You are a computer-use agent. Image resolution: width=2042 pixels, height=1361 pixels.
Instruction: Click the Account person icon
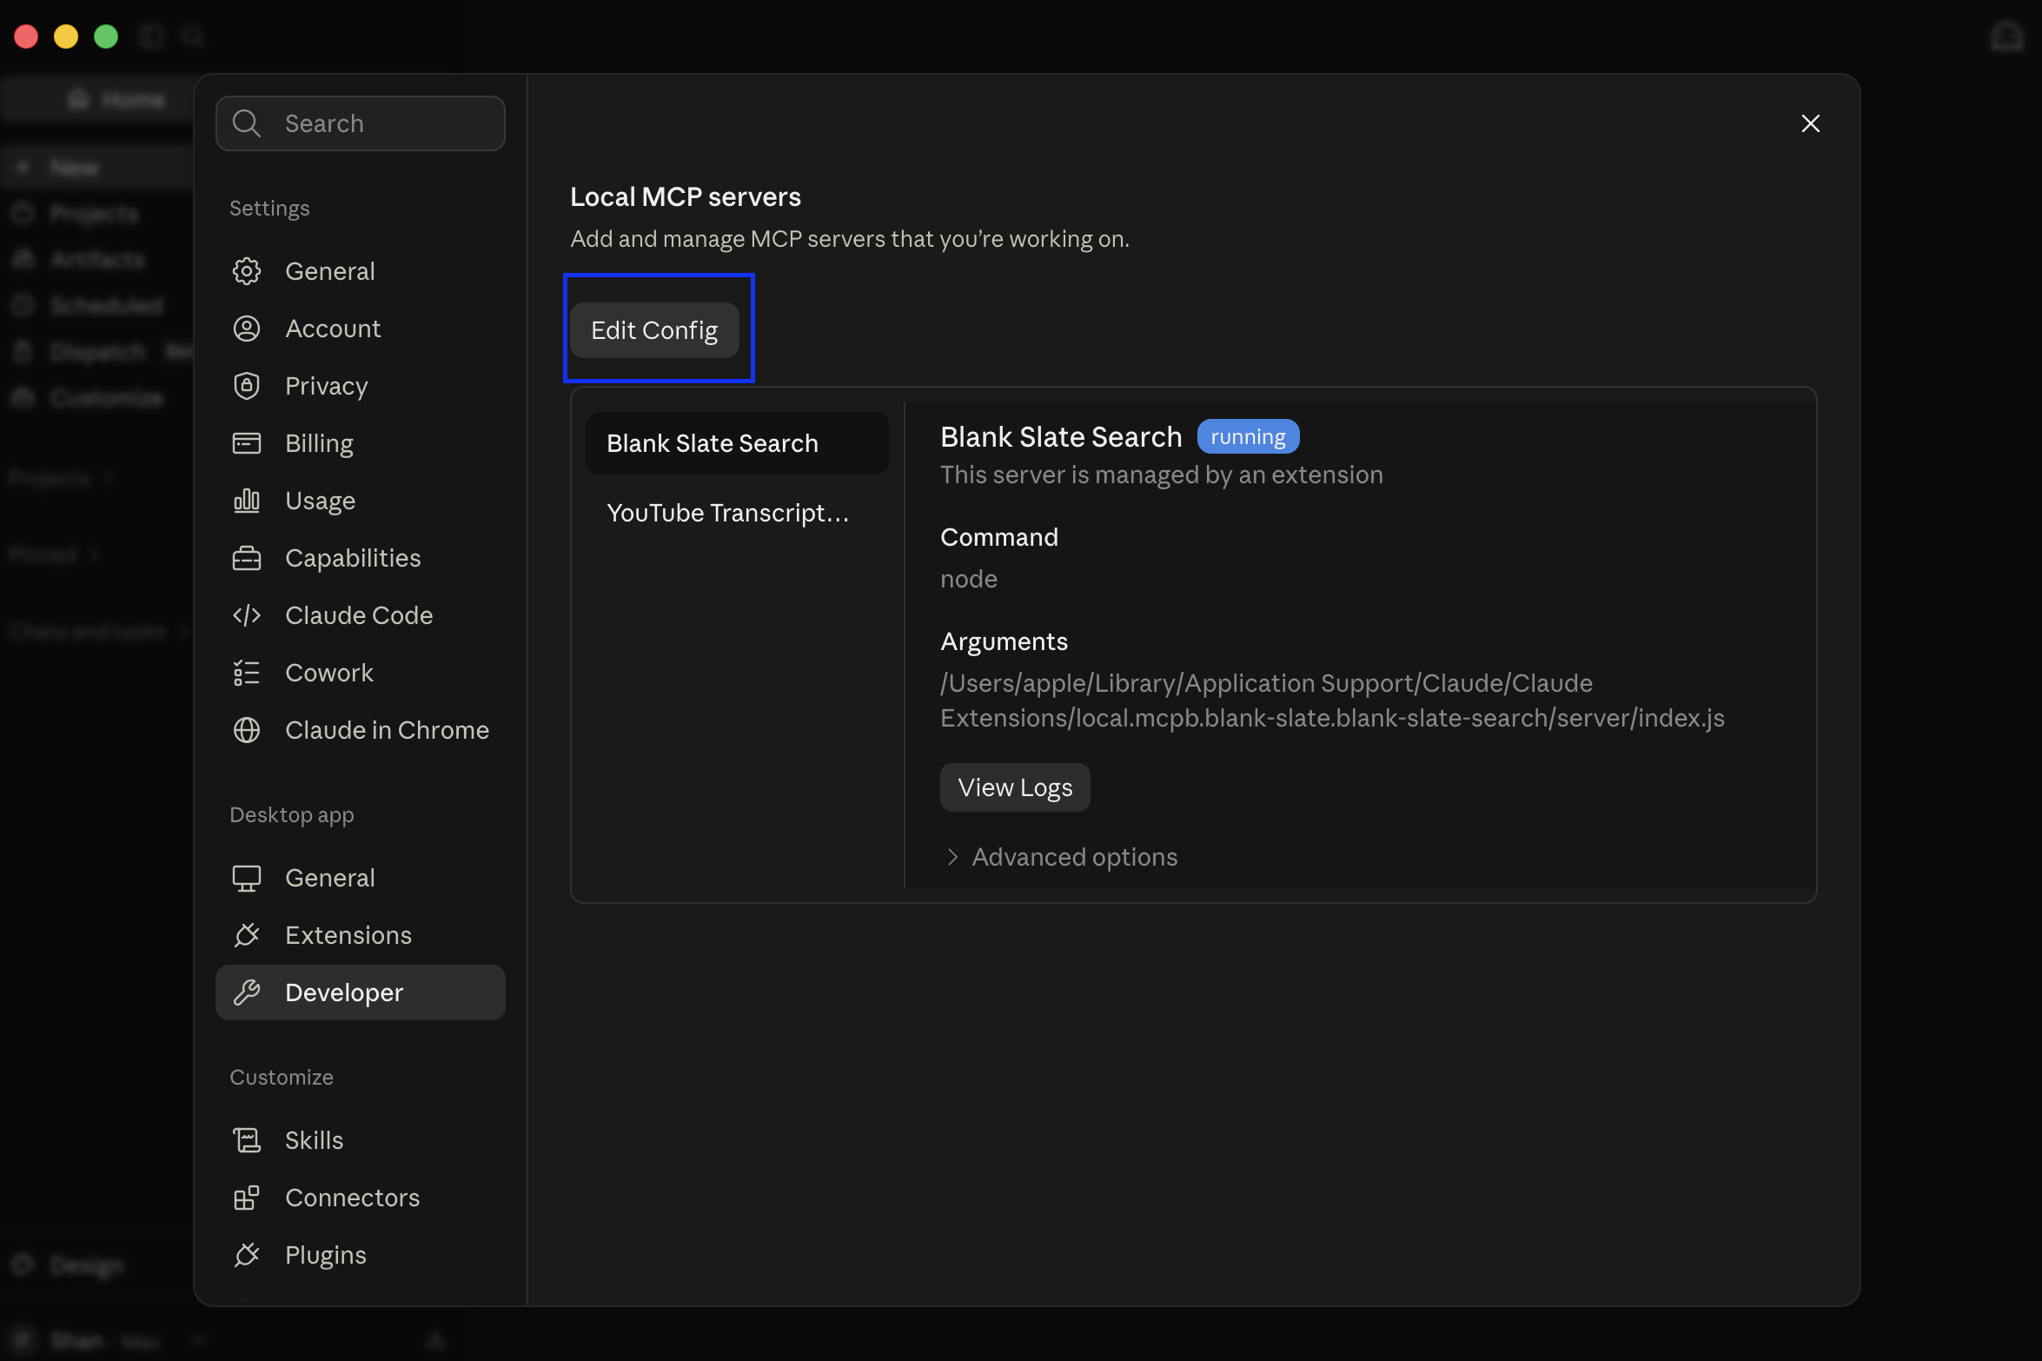[247, 329]
